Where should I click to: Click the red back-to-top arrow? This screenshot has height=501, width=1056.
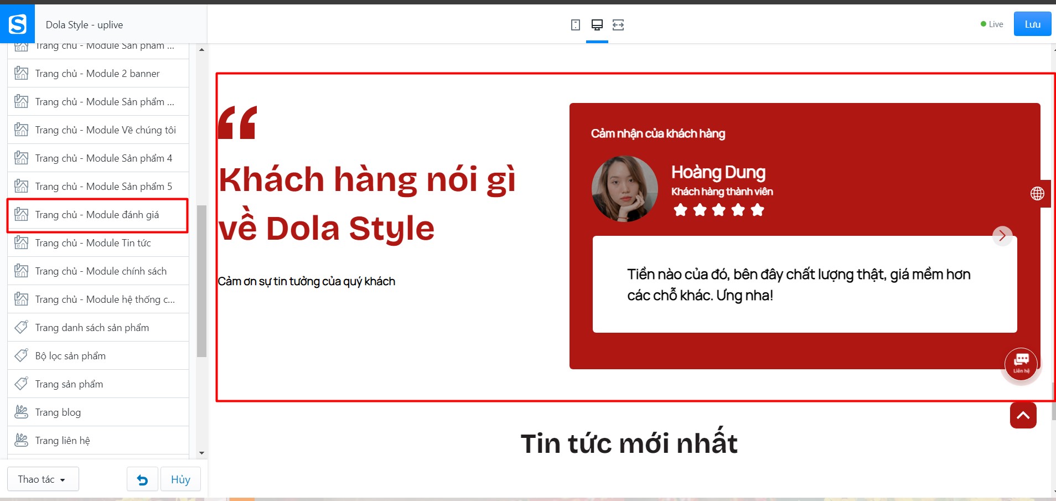click(x=1023, y=415)
